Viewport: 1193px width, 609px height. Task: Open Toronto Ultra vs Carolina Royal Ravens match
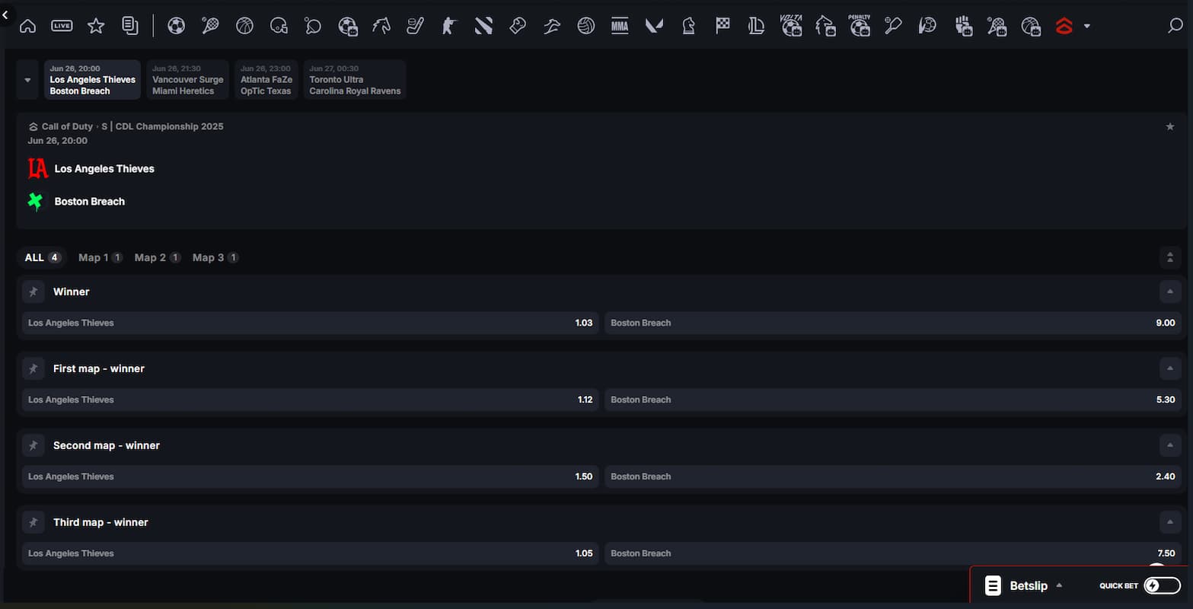tap(355, 80)
